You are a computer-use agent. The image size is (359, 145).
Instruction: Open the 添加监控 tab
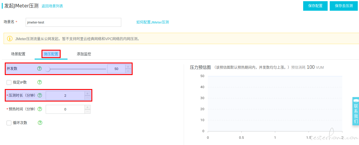84,54
